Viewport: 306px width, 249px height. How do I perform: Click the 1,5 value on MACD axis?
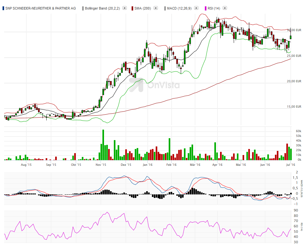click(x=296, y=178)
